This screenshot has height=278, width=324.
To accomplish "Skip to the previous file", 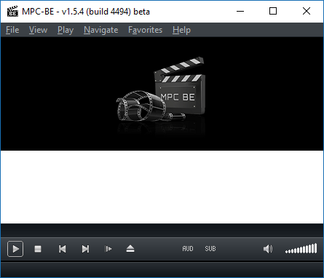I will pos(62,249).
